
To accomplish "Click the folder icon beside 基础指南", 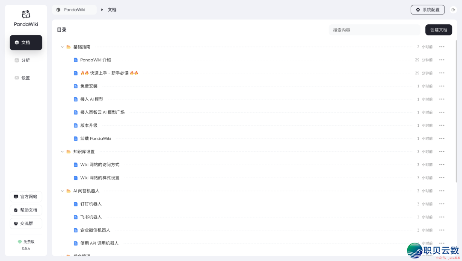I will pyautogui.click(x=68, y=47).
